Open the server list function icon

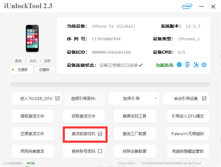click(x=187, y=65)
